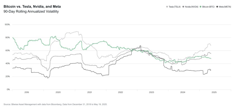237x109 pixels.
Task: Click the Meta (META) dark legend dot
Action: pos(217,7)
